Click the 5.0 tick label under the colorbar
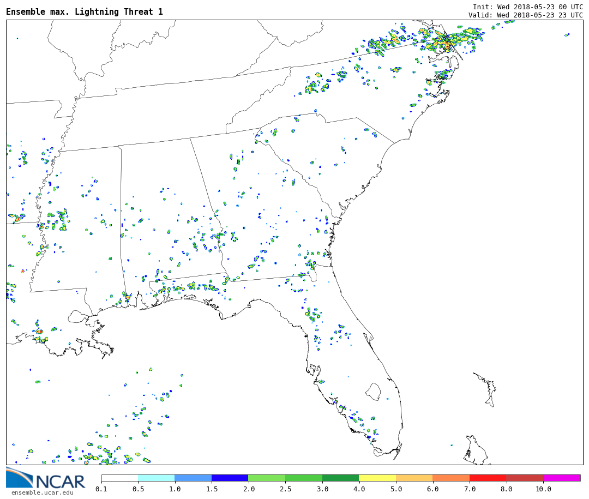The height and width of the screenshot is (499, 589). (x=396, y=489)
